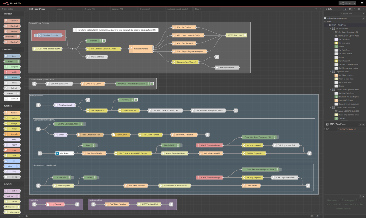Screen dimensions: 366x218
Task: Select the mqtt in node under network
Action: (x=11, y=191)
